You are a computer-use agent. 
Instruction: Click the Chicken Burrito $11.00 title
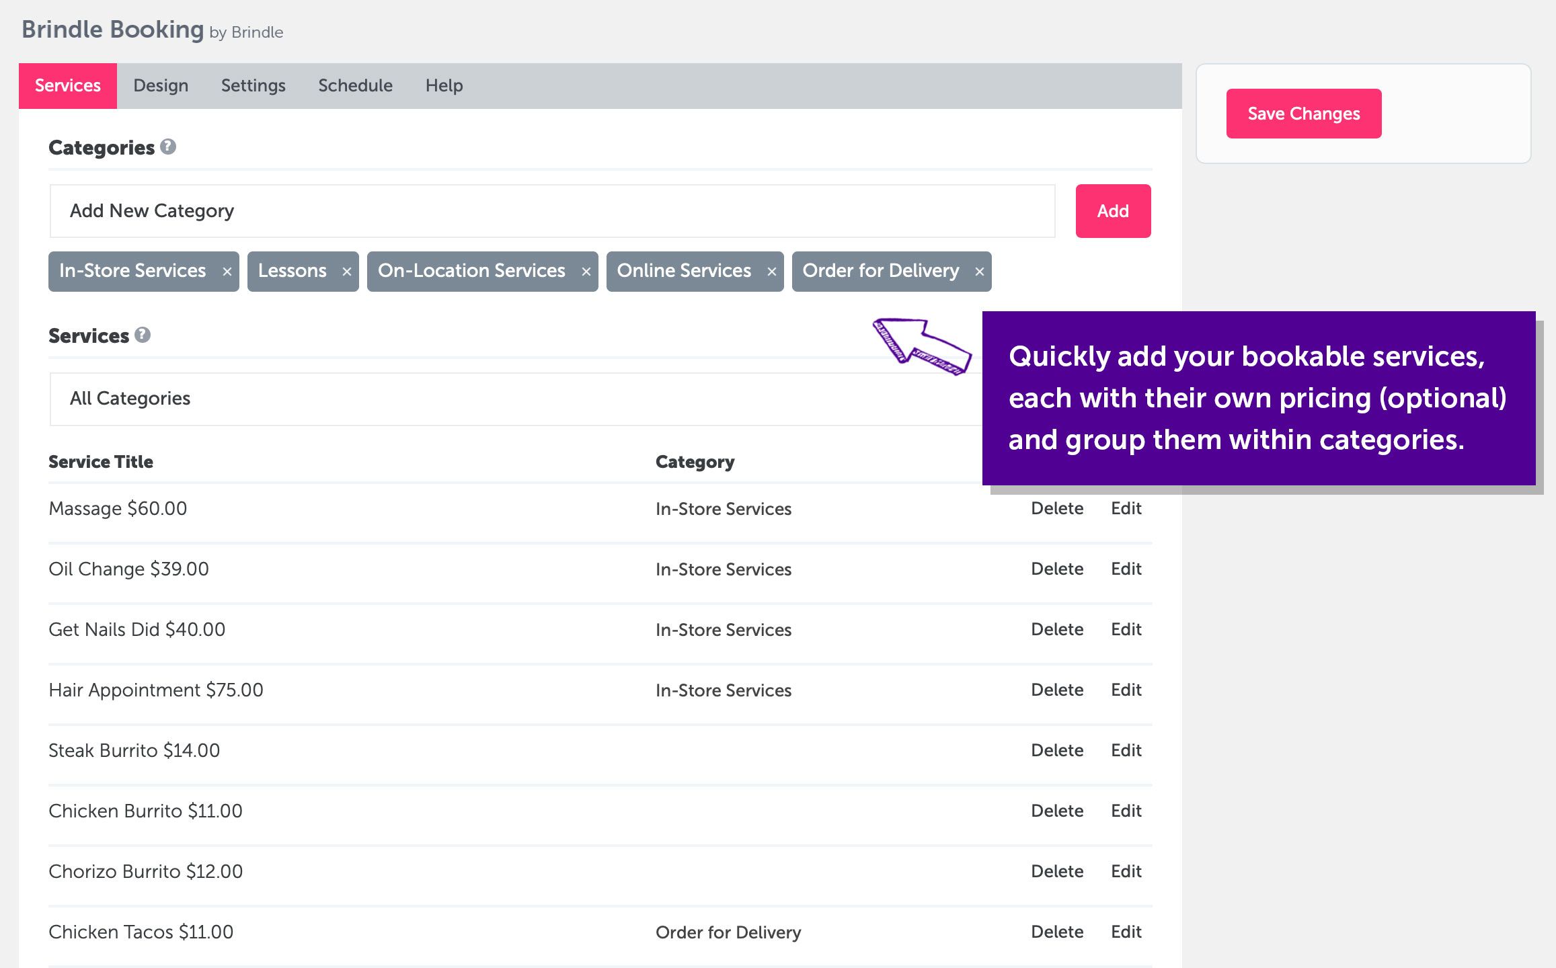(145, 811)
